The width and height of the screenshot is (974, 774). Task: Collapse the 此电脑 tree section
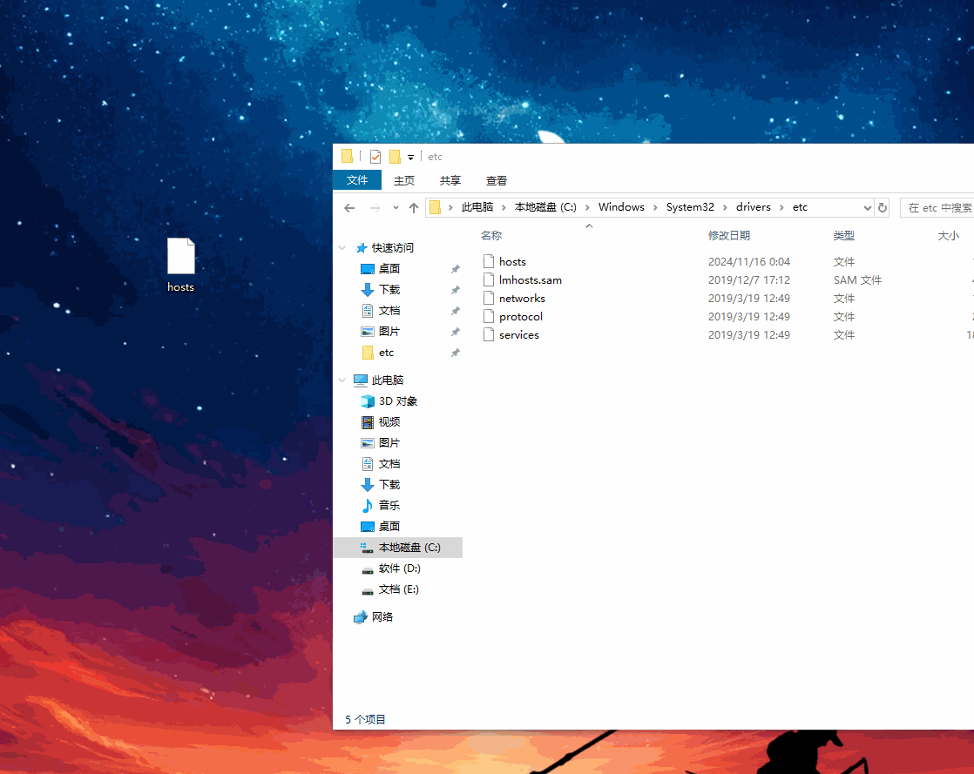coord(342,380)
